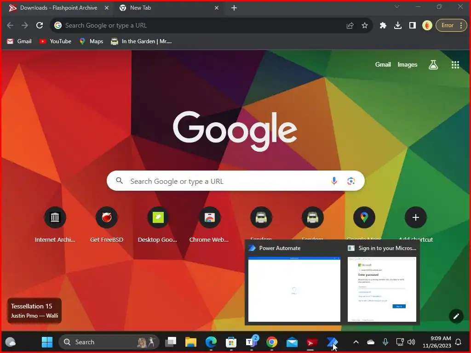Expand the tab search chevron
471x353 pixels.
point(397,6)
